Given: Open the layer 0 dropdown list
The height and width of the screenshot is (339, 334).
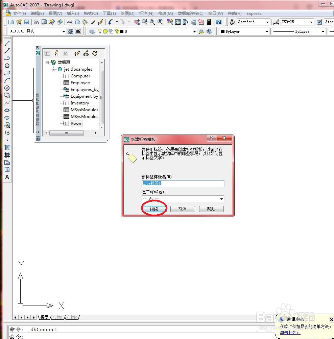Looking at the screenshot, I should [x=194, y=31].
